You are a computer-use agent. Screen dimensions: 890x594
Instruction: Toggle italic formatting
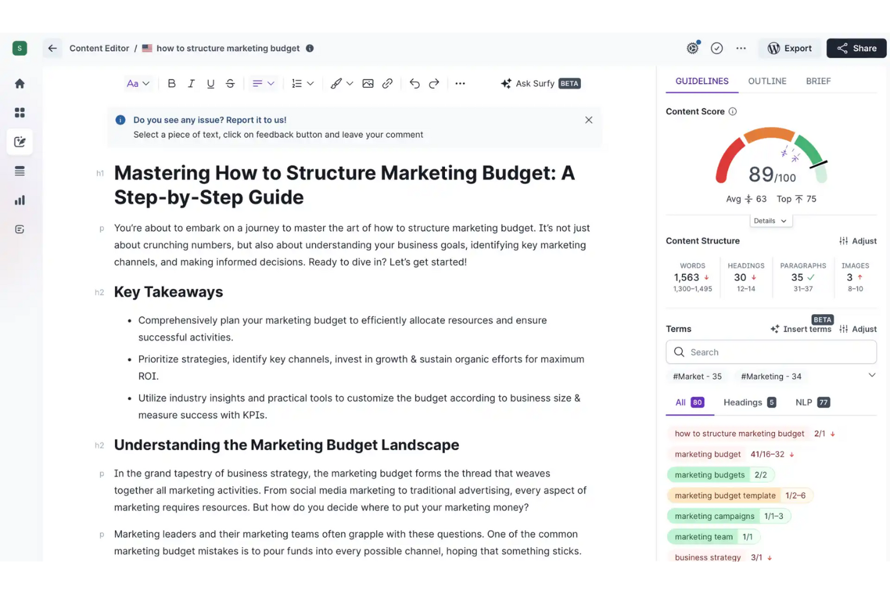[x=191, y=83]
